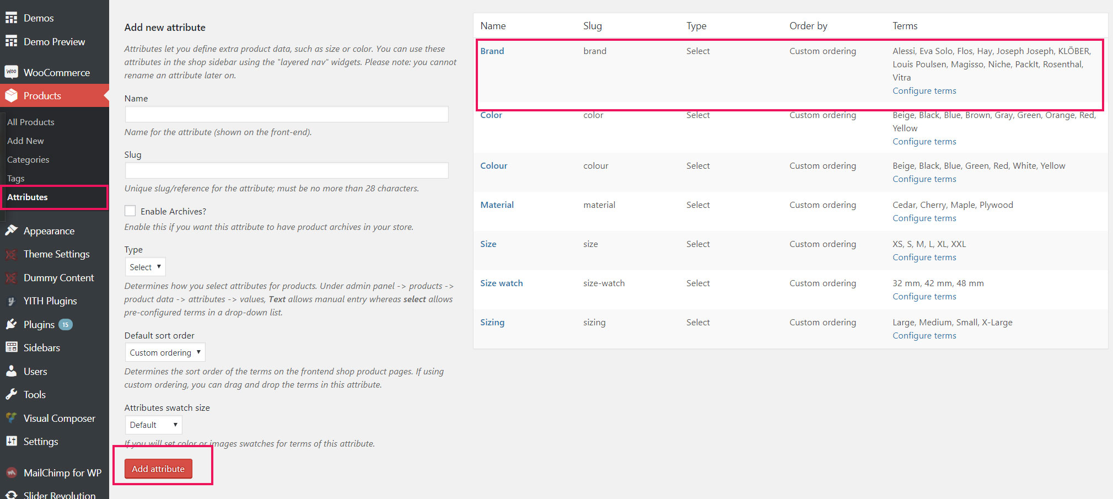Click the WooCommerce woo icon

coord(12,72)
